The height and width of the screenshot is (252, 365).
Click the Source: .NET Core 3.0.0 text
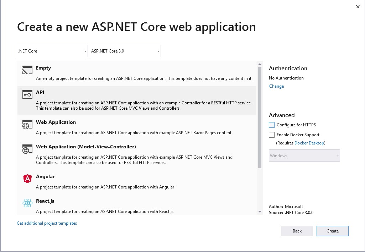[x=291, y=213]
